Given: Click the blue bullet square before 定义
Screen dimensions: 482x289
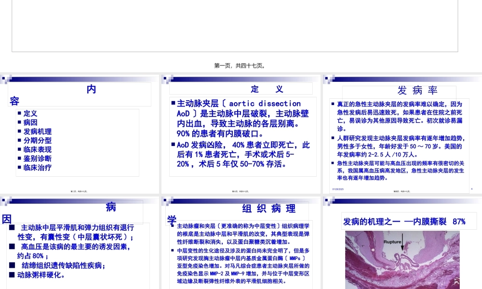Looking at the screenshot, I should pyautogui.click(x=20, y=114).
